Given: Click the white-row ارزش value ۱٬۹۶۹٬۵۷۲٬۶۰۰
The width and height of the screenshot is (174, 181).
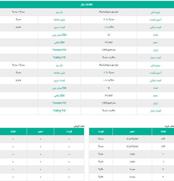Looking at the screenshot, I should (109, 50).
